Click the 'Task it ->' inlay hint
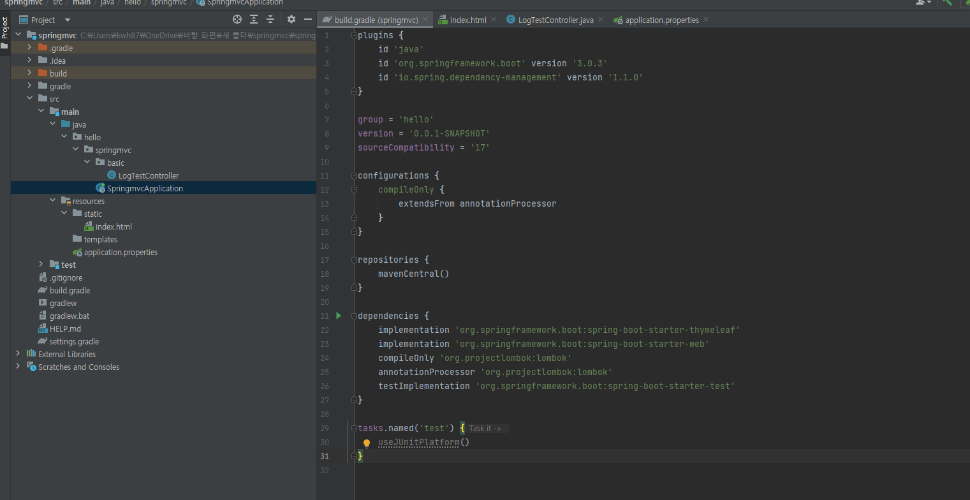The height and width of the screenshot is (500, 970). [x=485, y=429]
